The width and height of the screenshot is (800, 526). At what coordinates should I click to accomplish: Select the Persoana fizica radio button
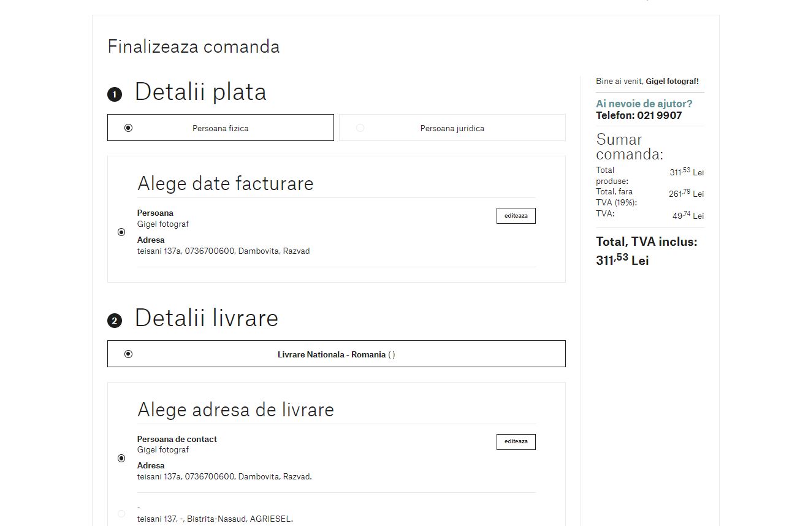pos(128,128)
